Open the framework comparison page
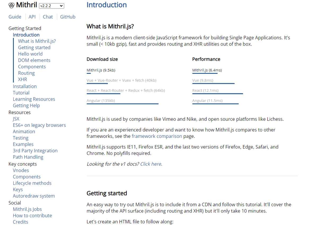The height and width of the screenshot is (226, 318). [157, 136]
